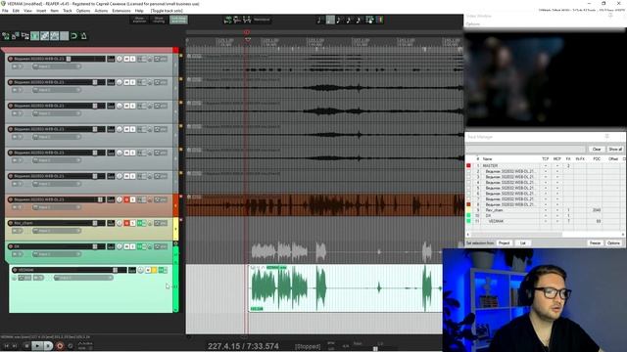The image size is (627, 352).
Task: Click the Play button in the transport
Action: click(x=37, y=345)
